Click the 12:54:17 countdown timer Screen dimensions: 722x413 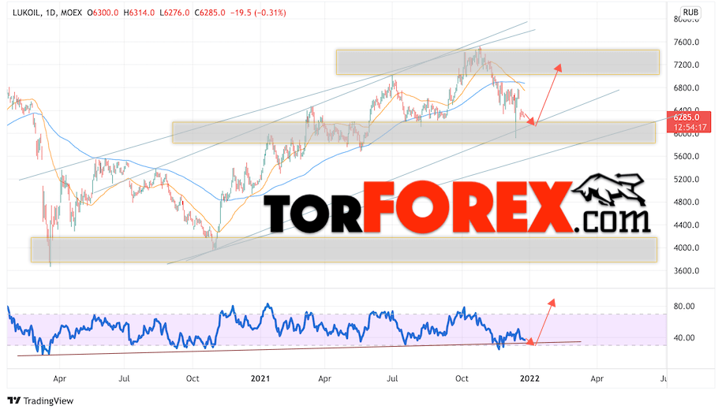coord(690,127)
